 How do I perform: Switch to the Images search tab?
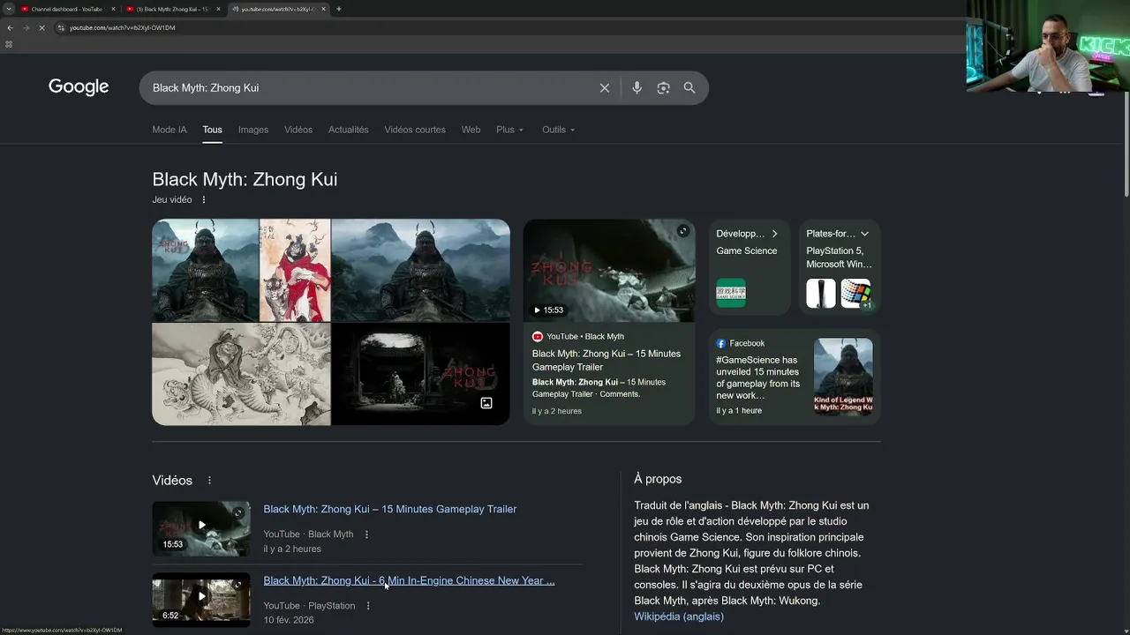tap(253, 130)
